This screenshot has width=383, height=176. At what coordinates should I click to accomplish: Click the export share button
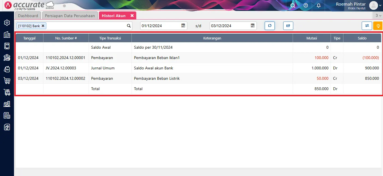coord(288,26)
